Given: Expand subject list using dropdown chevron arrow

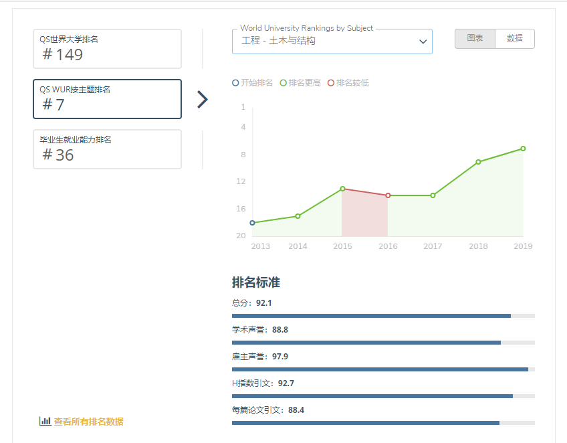Looking at the screenshot, I should tap(423, 41).
